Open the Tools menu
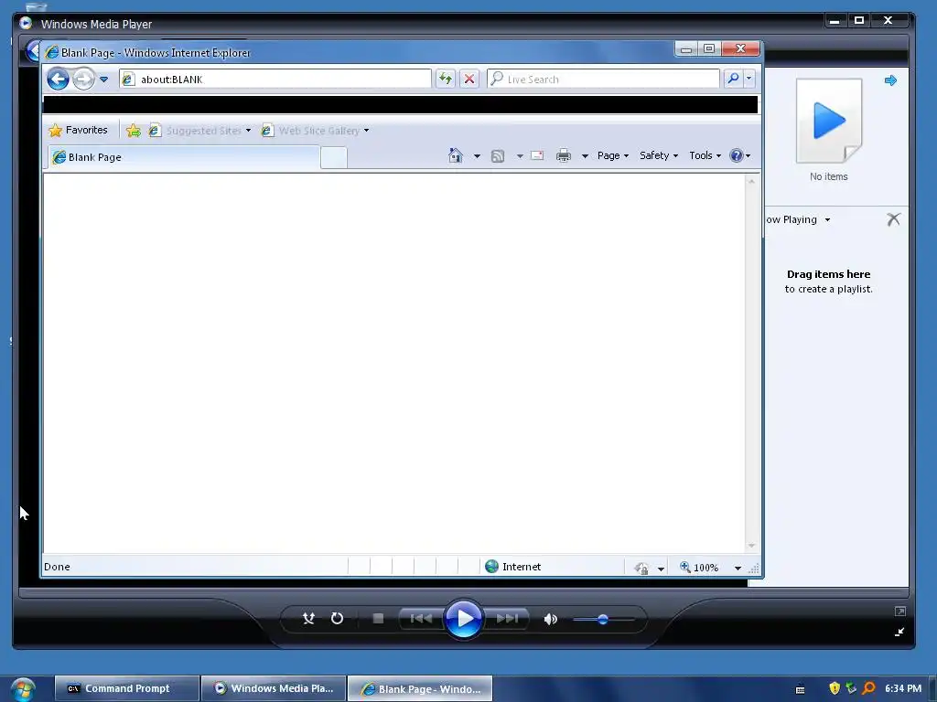937x702 pixels. [x=705, y=155]
